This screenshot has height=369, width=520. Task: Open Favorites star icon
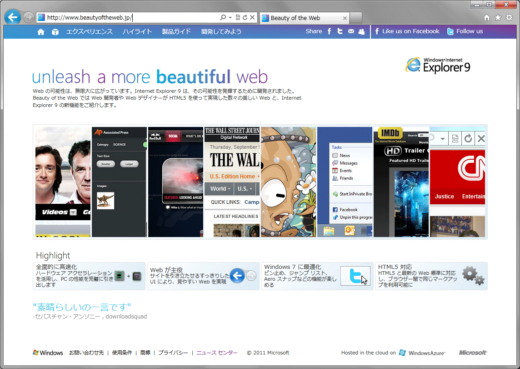pyautogui.click(x=498, y=18)
